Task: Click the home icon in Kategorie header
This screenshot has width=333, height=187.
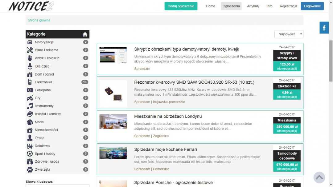Action: click(85, 34)
